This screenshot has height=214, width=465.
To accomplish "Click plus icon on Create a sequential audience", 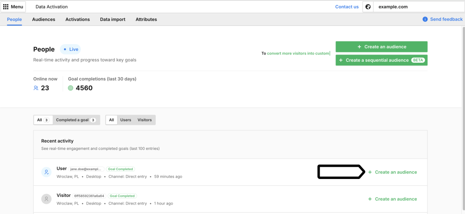I will point(341,60).
